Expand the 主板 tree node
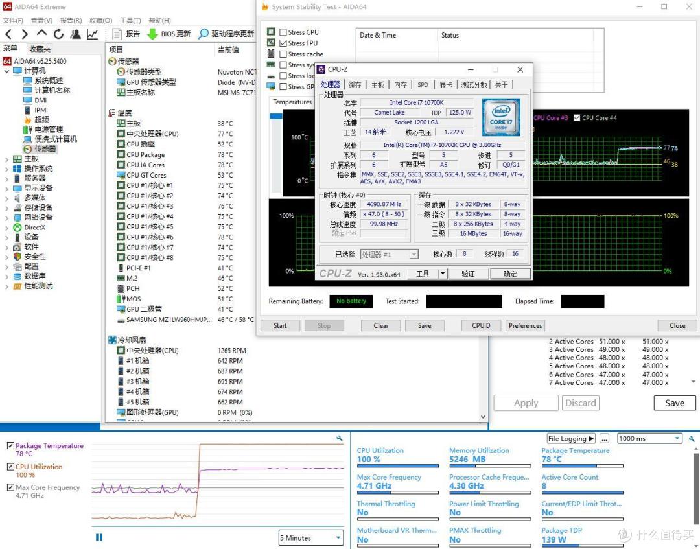The height and width of the screenshot is (549, 700). click(x=6, y=159)
